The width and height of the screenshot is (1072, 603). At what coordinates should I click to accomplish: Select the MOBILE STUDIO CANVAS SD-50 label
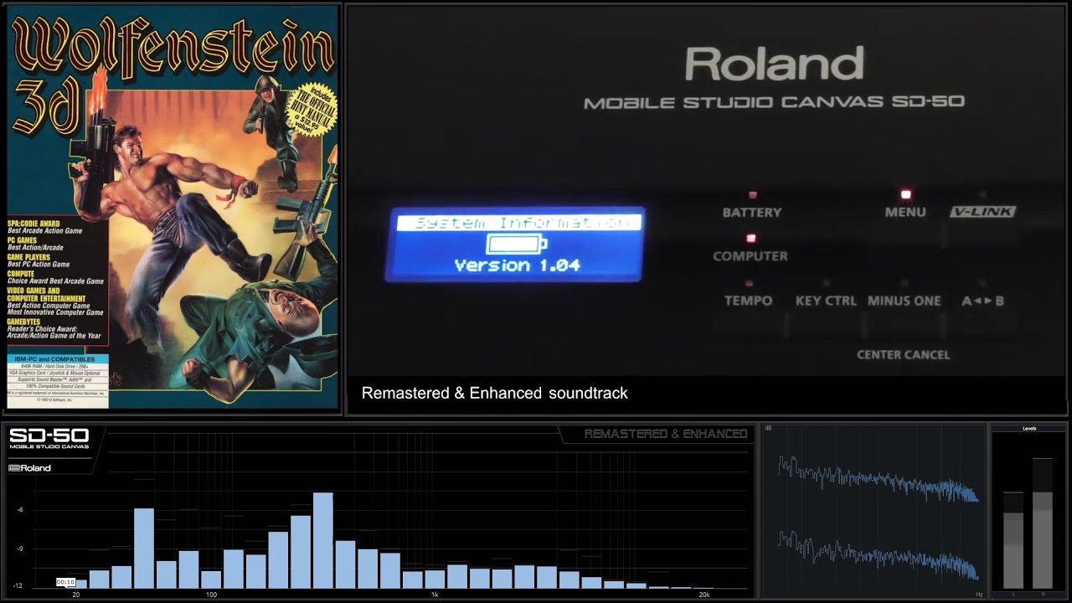click(x=774, y=102)
